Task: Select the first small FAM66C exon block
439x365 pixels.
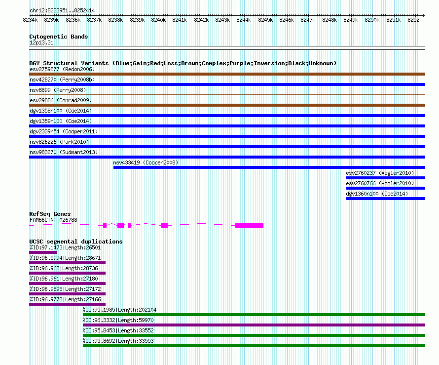Action: point(105,226)
